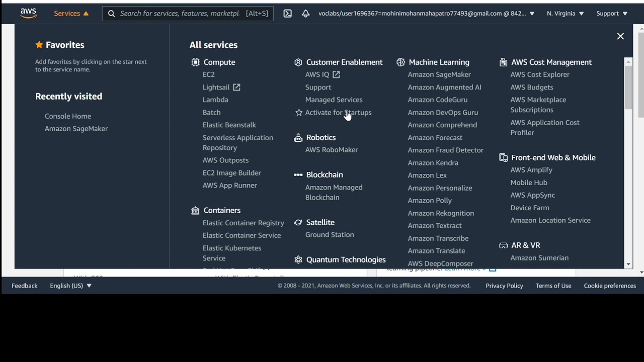Open the English (US) language dropdown

coord(70,286)
